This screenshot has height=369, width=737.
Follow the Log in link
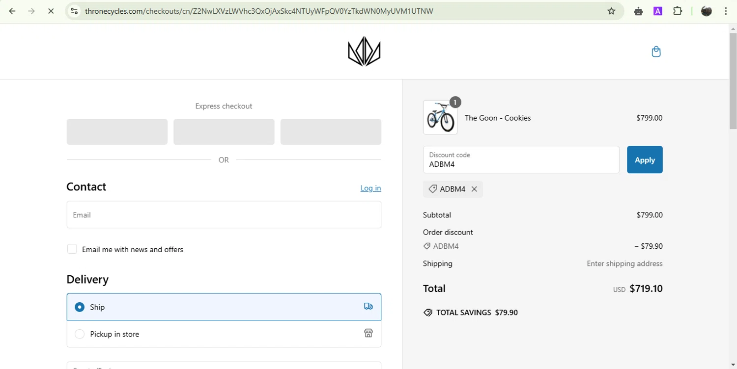[x=370, y=188]
